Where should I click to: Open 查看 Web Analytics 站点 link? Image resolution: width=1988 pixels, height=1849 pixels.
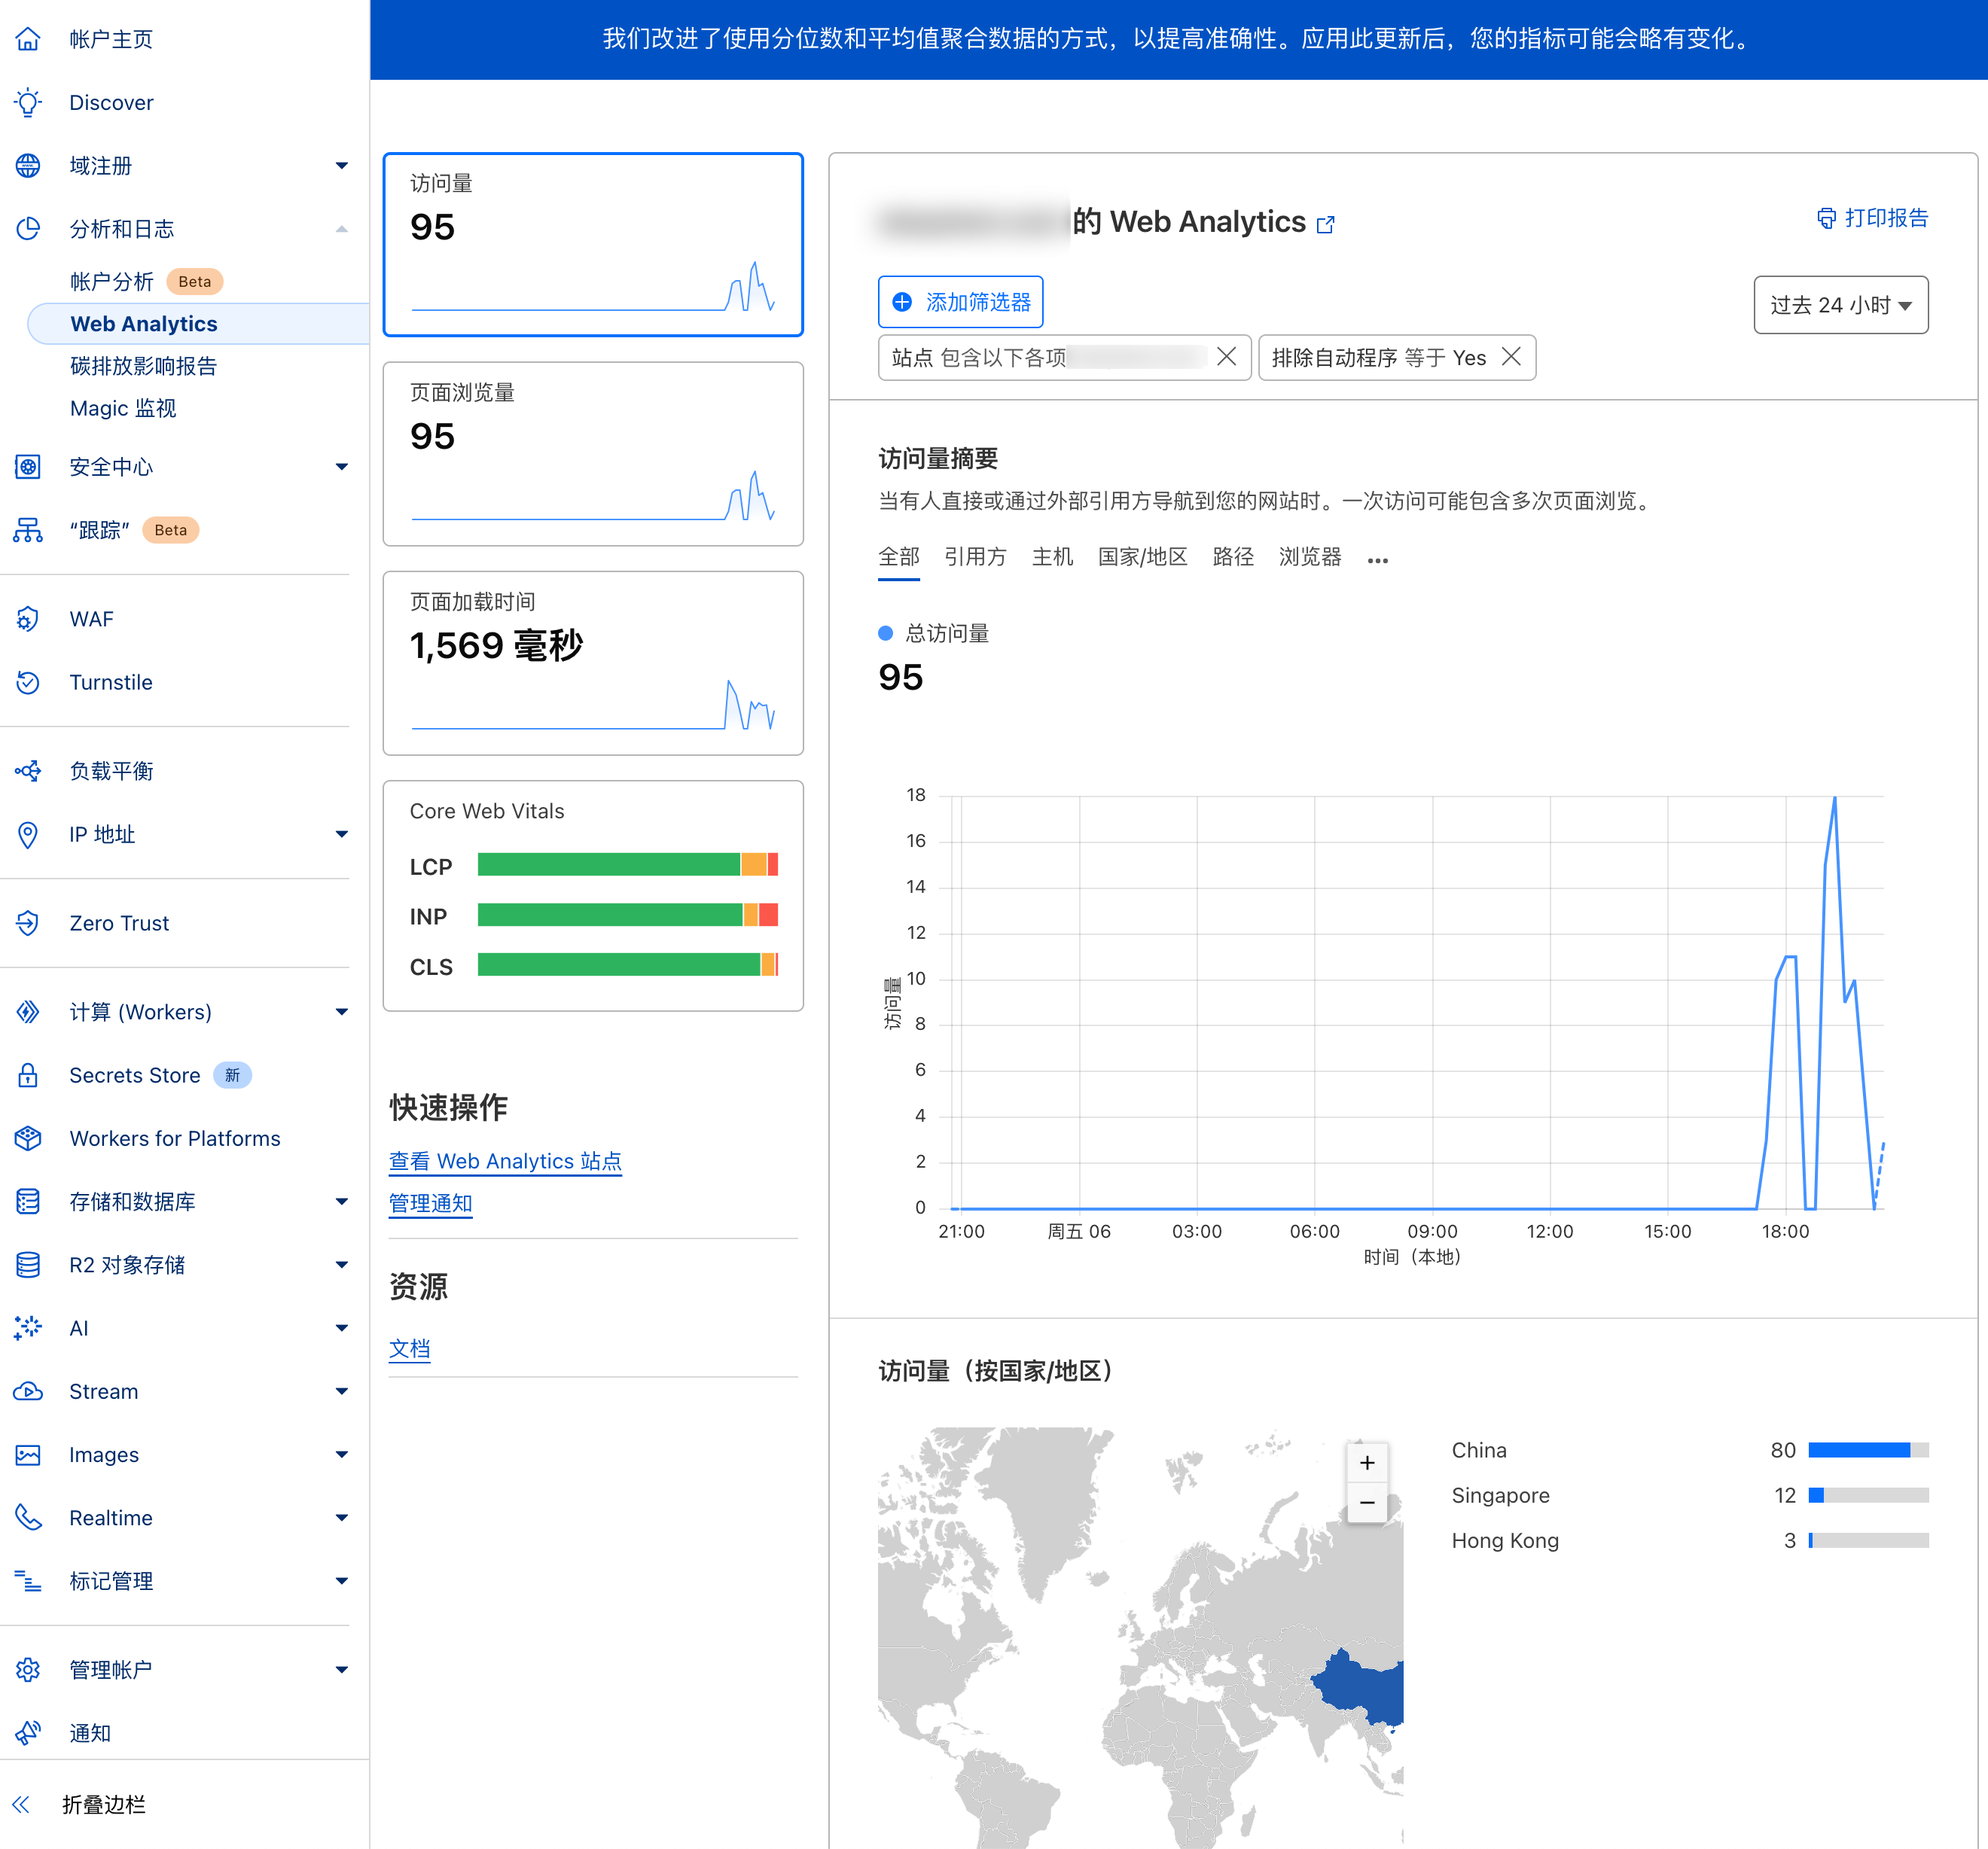pyautogui.click(x=505, y=1161)
